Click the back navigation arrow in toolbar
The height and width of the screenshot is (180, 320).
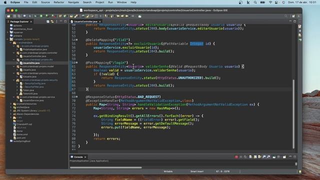click(x=126, y=16)
